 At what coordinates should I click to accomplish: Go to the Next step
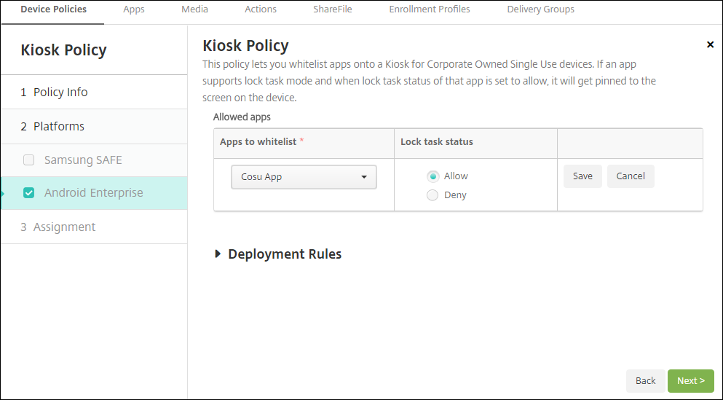tap(690, 381)
